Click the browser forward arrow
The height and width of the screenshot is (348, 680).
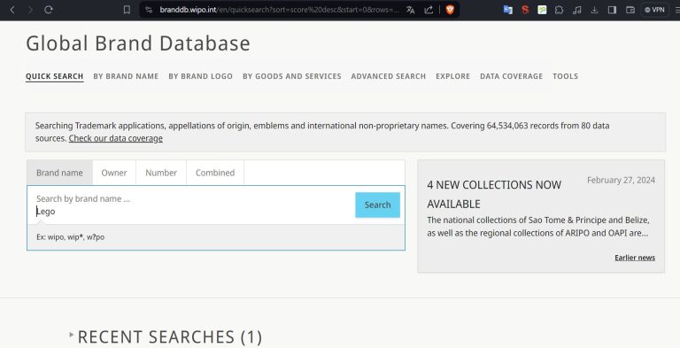coord(30,10)
